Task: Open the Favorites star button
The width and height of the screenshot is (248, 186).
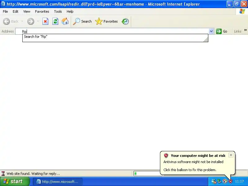Action: point(106,21)
